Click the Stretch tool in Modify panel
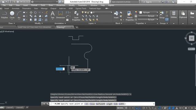 point(31,20)
